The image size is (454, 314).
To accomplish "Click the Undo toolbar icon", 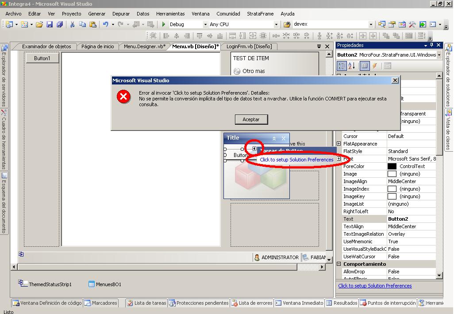I will 105,24.
